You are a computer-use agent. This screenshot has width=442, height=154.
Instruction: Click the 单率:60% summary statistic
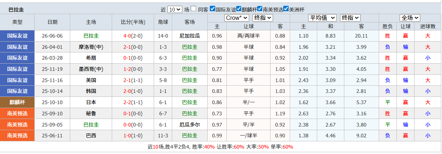pos(282,147)
